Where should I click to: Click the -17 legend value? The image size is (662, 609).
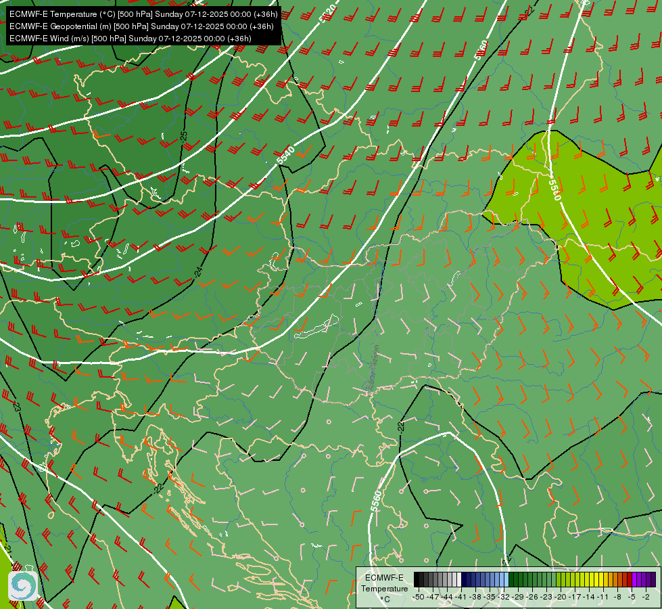pos(575,597)
